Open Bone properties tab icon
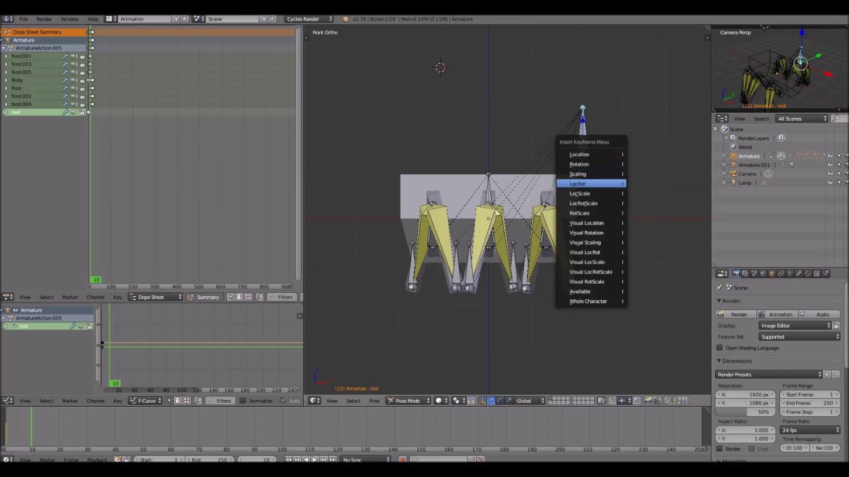Viewport: 849px width, 477px height. [799, 274]
